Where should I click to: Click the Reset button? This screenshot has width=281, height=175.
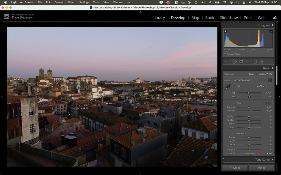coord(262,168)
